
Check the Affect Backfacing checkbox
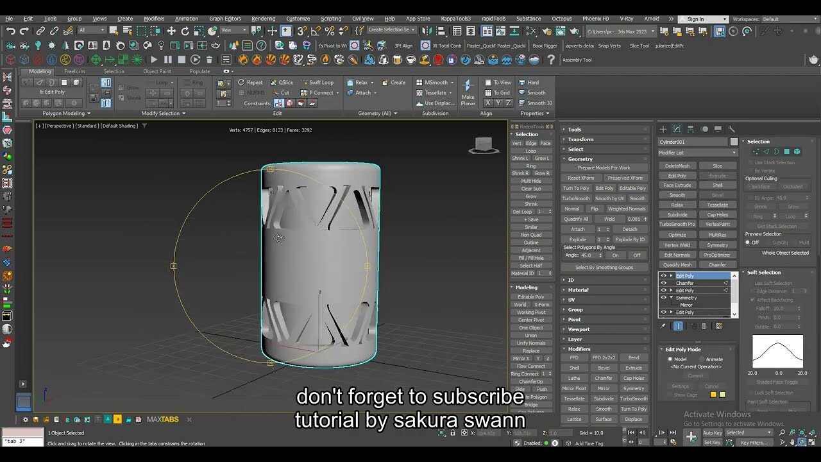coord(752,300)
